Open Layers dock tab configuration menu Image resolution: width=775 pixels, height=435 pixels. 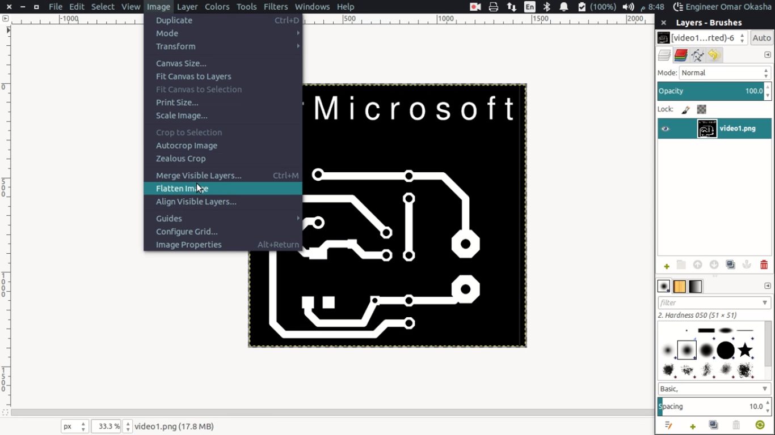[768, 55]
